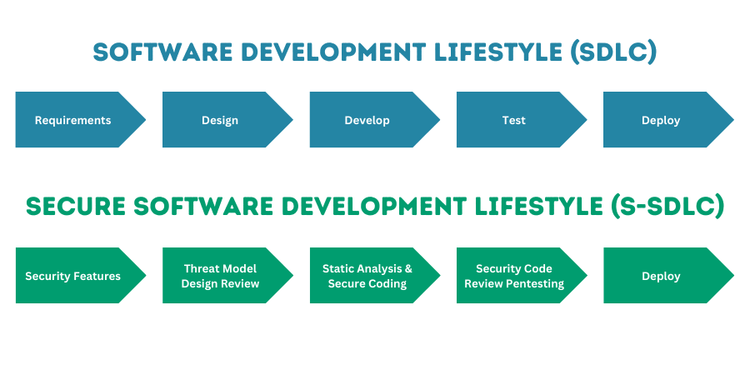This screenshot has width=750, height=375.
Task: Select the green Deploy stage arrow
Action: coord(661,276)
